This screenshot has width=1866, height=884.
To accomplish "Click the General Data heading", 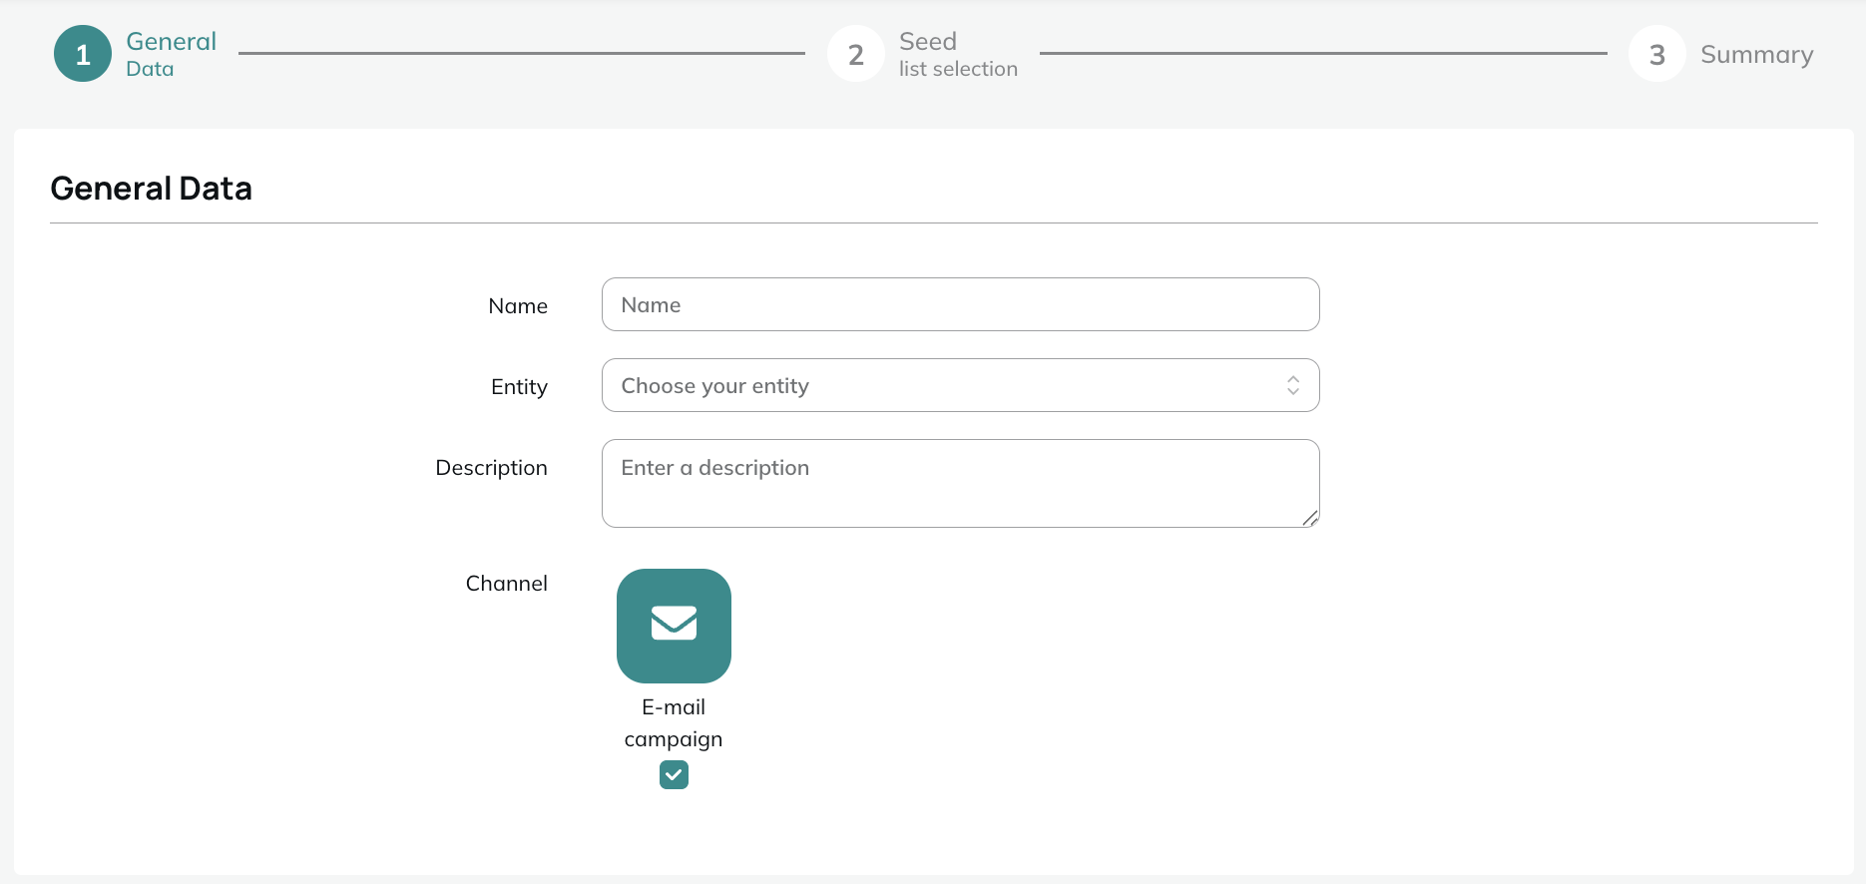I will point(151,189).
